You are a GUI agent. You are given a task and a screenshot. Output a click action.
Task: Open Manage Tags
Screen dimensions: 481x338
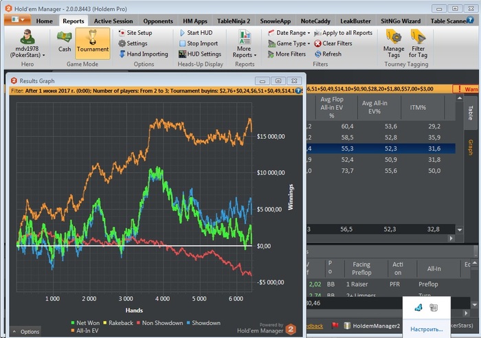tap(394, 44)
